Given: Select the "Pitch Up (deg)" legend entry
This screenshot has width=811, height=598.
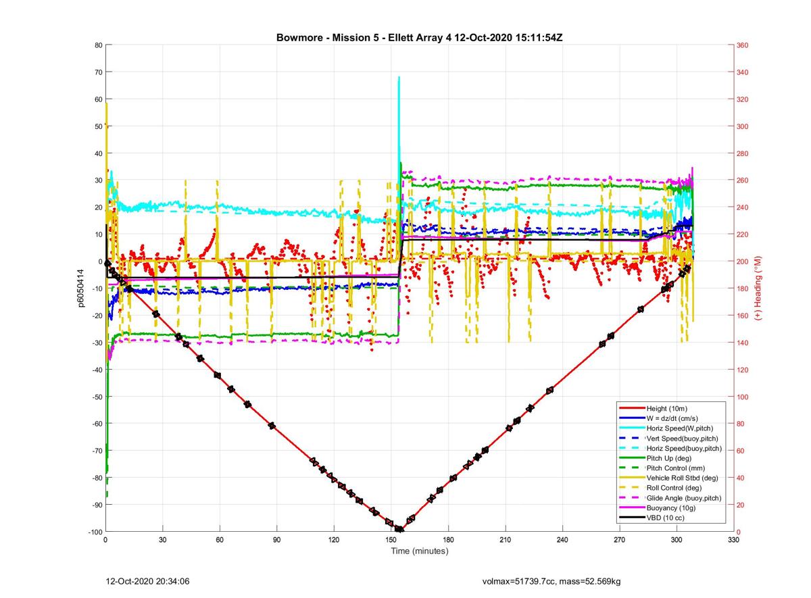Looking at the screenshot, I should (x=671, y=458).
